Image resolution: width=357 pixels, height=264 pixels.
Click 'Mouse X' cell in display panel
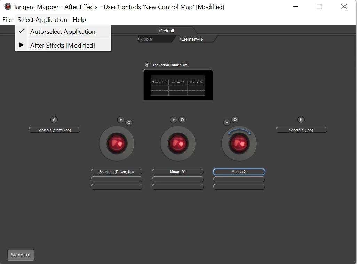click(196, 82)
